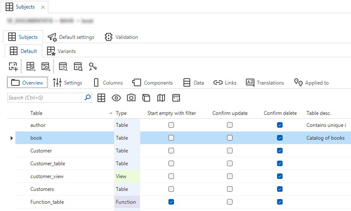Viewport: 351px width, 211px height.
Task: Open the Columns detail tab
Action: click(108, 82)
